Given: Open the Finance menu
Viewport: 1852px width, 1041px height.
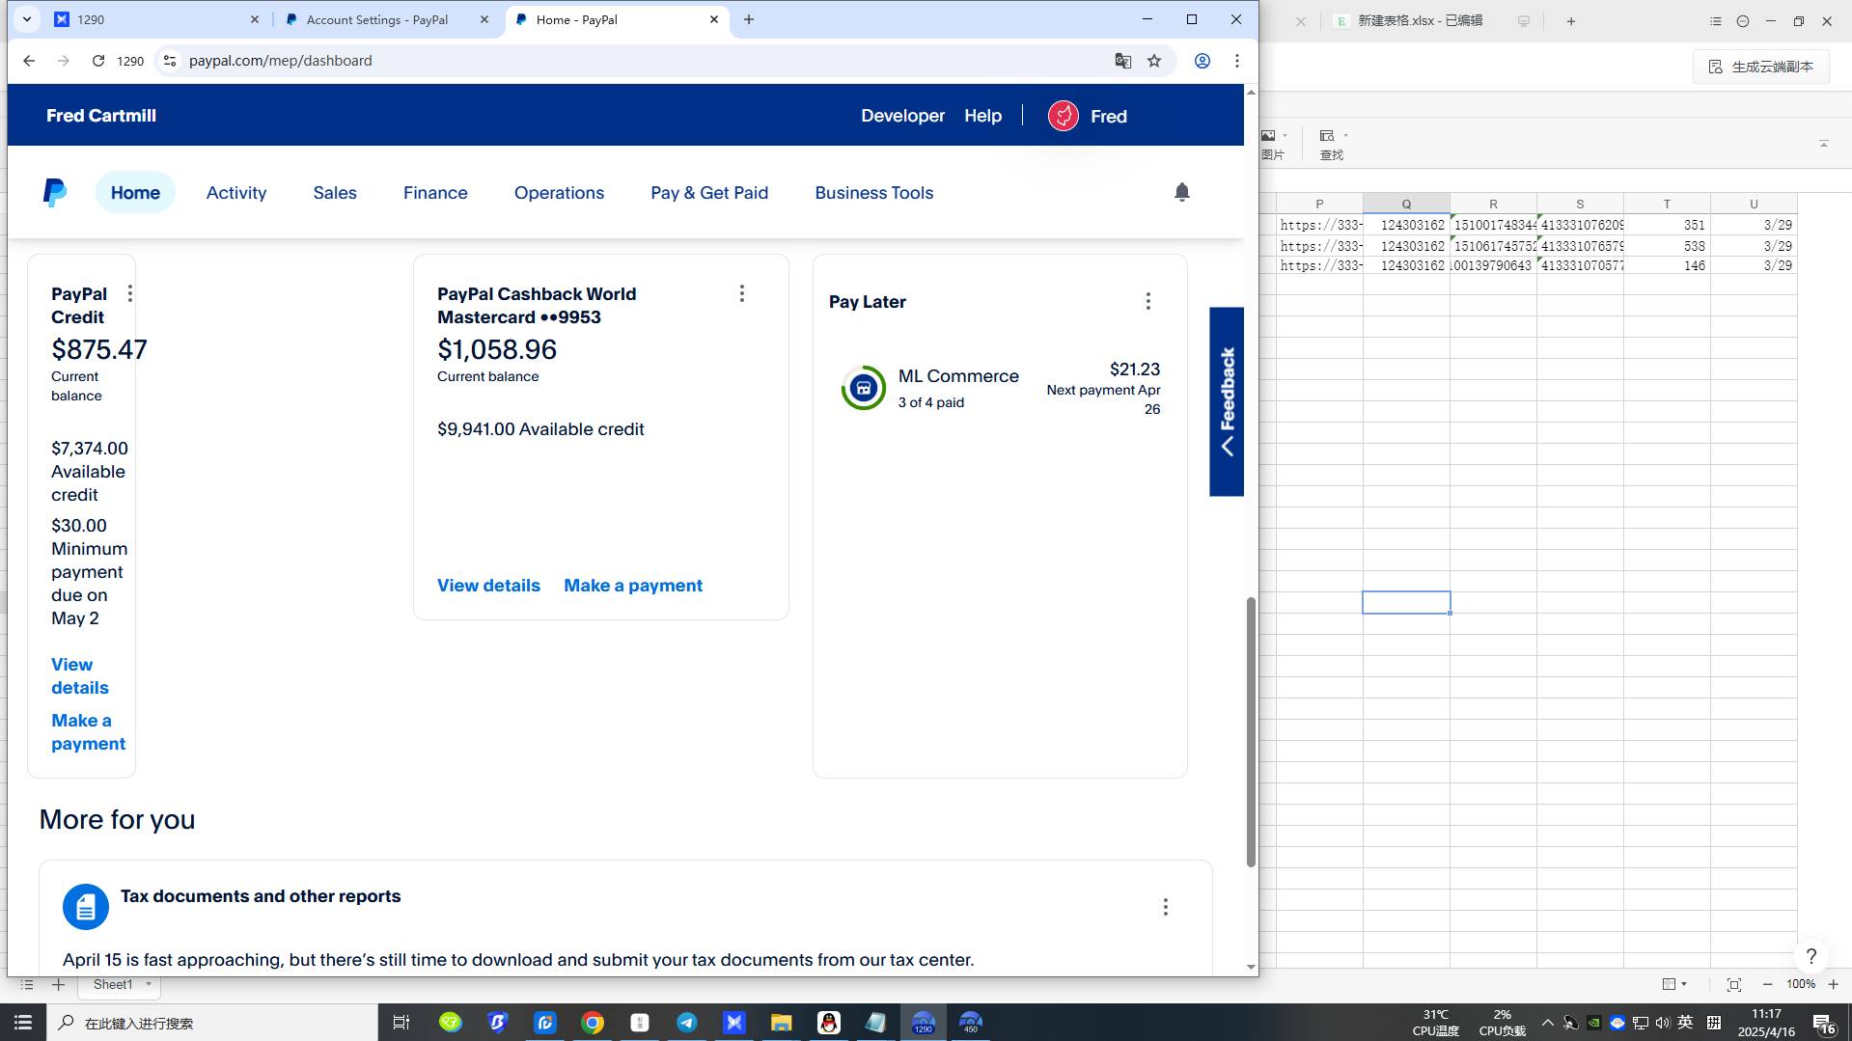Looking at the screenshot, I should 435,193.
